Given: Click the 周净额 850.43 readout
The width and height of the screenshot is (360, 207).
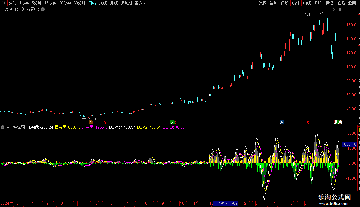Looking at the screenshot, I should [68, 127].
